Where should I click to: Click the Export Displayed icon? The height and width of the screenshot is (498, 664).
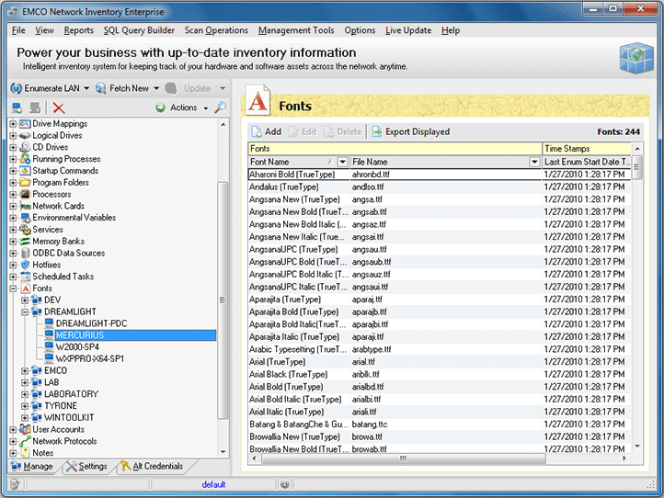click(377, 131)
